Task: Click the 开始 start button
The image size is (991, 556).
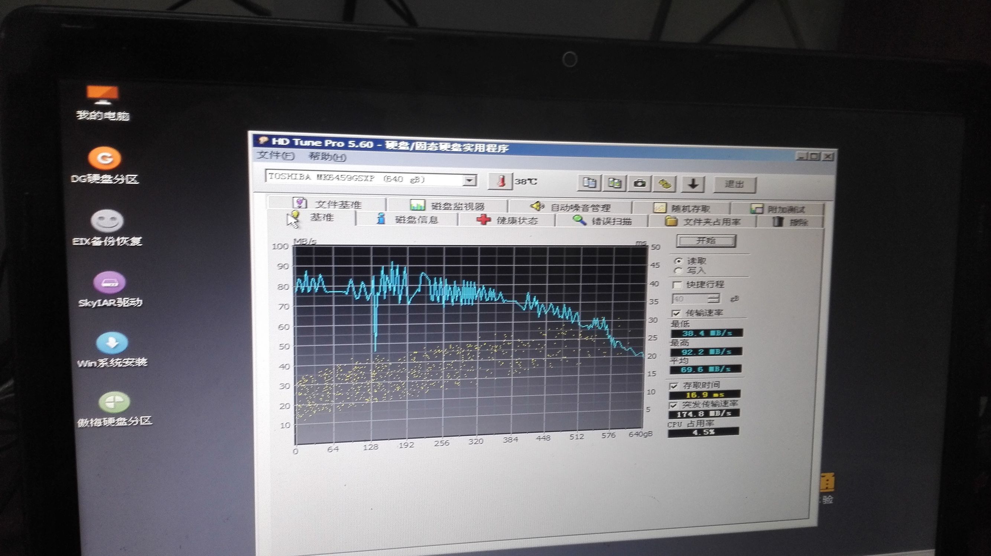Action: (x=706, y=241)
